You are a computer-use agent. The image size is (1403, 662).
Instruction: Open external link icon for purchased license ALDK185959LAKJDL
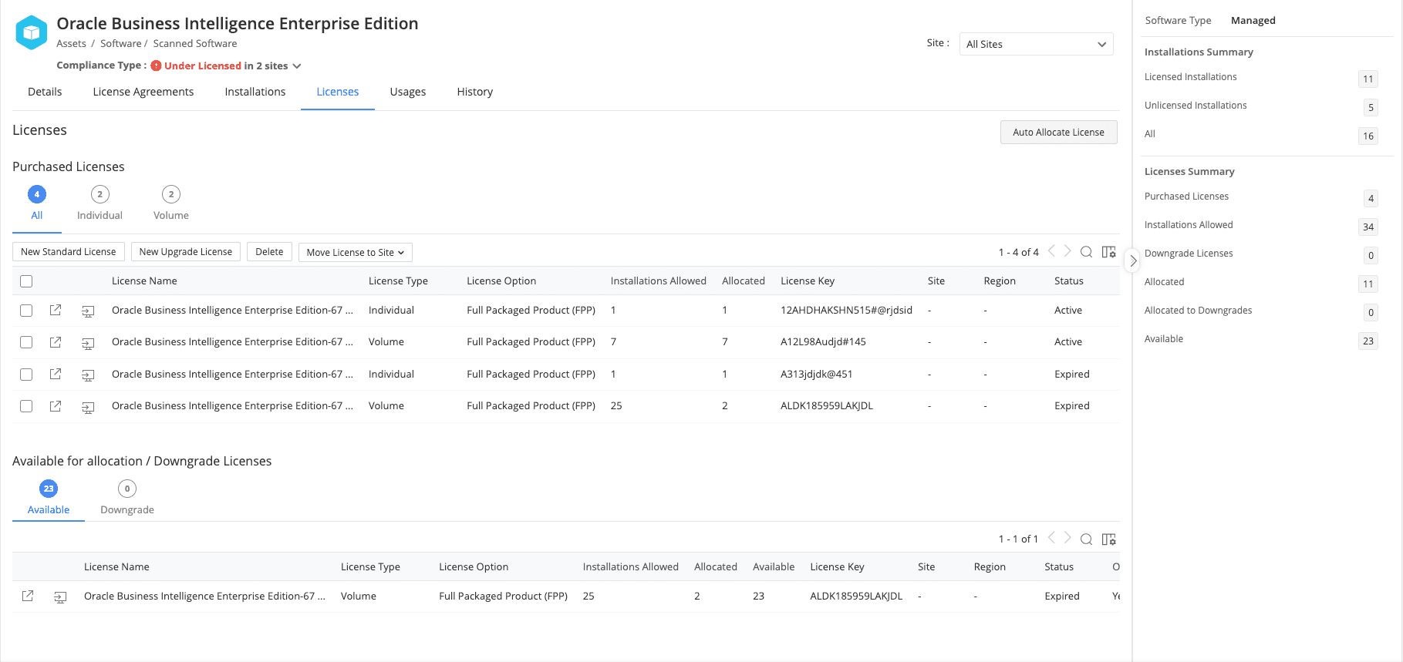click(56, 405)
